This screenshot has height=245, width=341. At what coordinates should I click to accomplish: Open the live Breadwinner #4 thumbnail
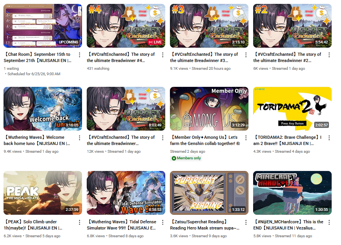(126, 26)
